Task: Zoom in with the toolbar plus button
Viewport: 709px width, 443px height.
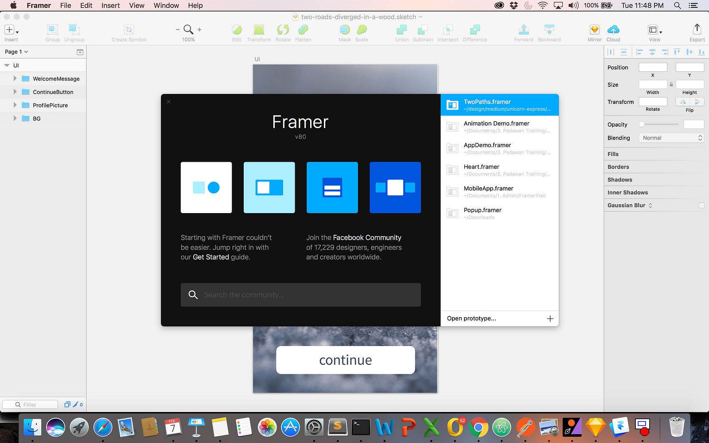Action: [x=199, y=30]
